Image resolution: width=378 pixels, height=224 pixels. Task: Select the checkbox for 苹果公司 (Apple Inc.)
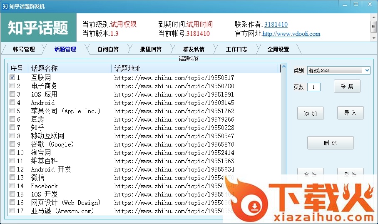[x=12, y=110]
